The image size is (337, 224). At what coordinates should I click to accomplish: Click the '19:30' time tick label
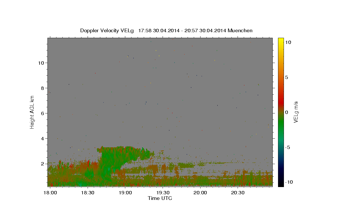click(x=163, y=193)
